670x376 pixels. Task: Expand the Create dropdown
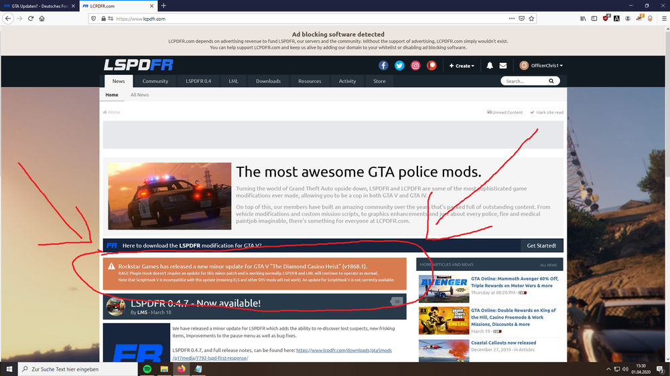(x=462, y=66)
